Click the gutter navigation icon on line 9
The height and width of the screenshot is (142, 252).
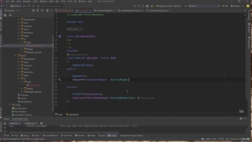point(60,36)
